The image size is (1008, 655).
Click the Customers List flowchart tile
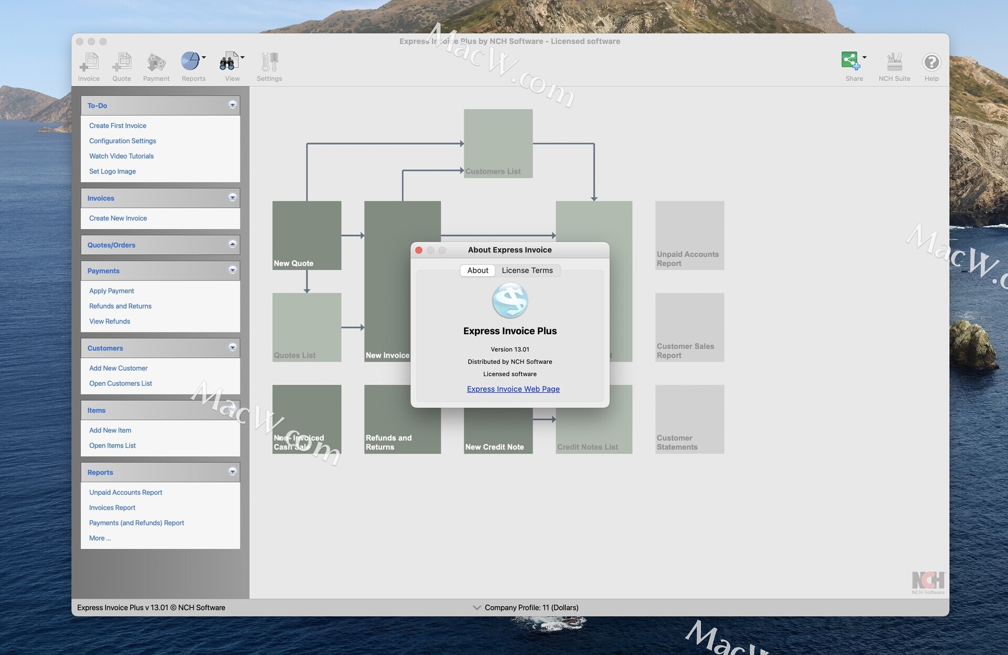(498, 143)
